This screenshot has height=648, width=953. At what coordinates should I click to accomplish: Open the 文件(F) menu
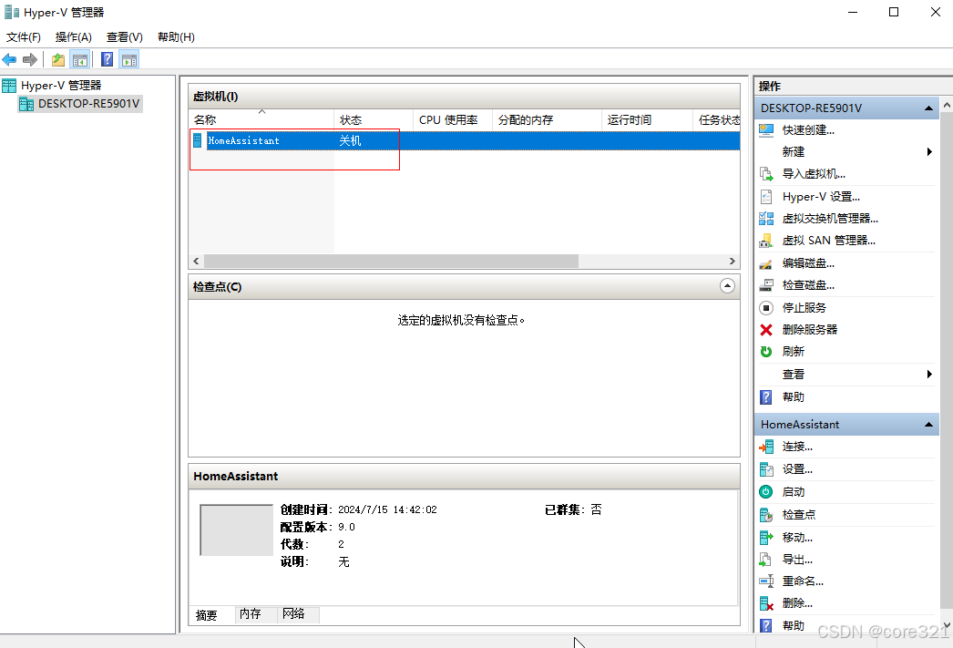[24, 37]
